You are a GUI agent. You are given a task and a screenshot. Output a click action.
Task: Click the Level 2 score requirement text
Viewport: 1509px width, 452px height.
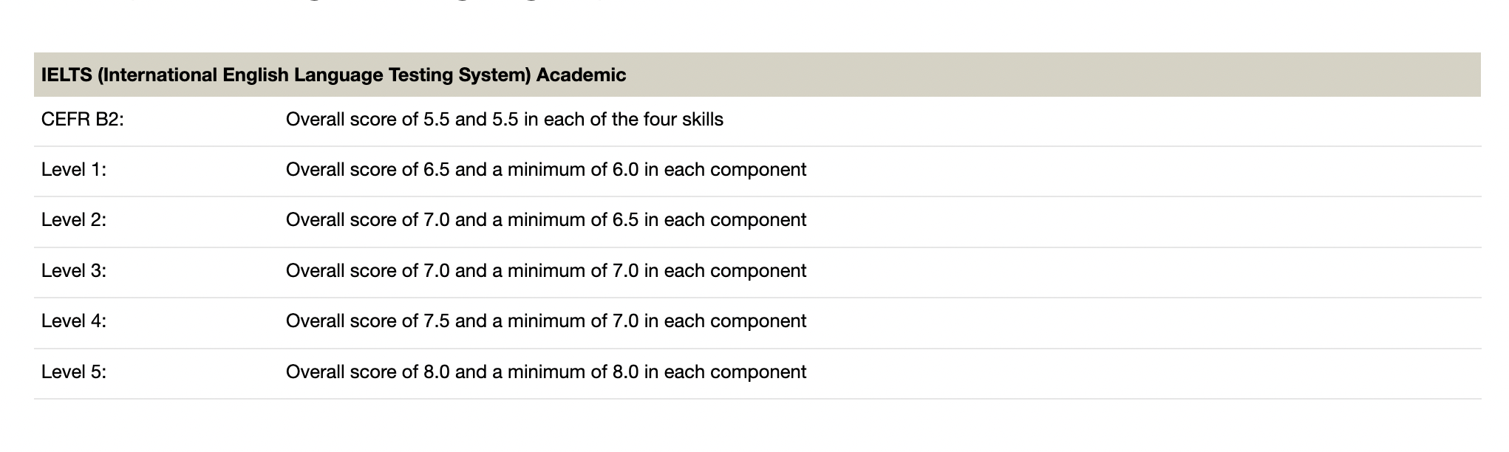pos(546,220)
